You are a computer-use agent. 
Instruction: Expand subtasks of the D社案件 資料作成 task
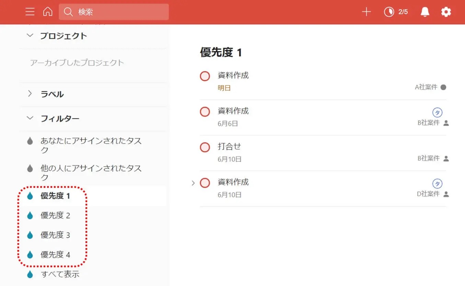tap(193, 183)
